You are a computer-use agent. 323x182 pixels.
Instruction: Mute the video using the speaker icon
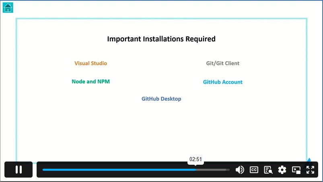pos(240,170)
